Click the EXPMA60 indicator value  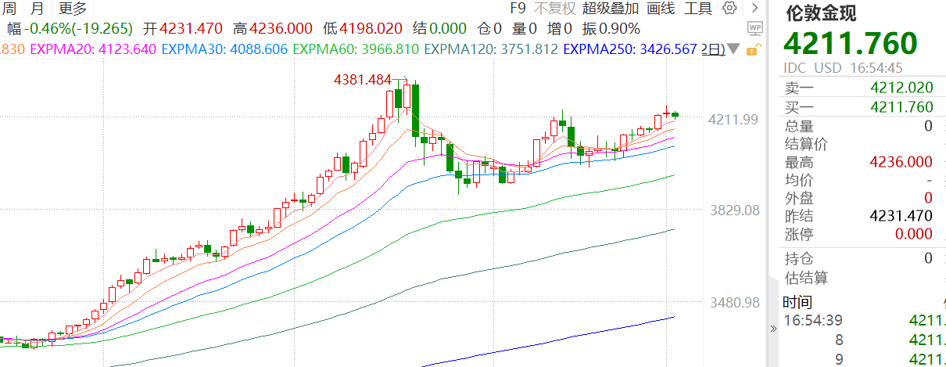(x=355, y=49)
